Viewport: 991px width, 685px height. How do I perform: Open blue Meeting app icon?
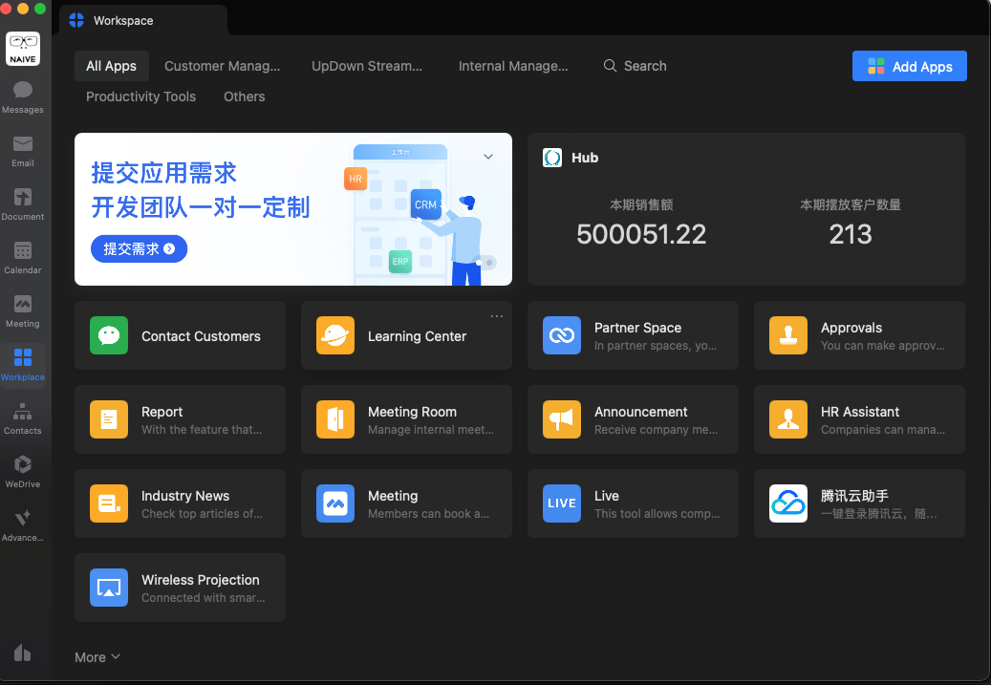point(335,503)
